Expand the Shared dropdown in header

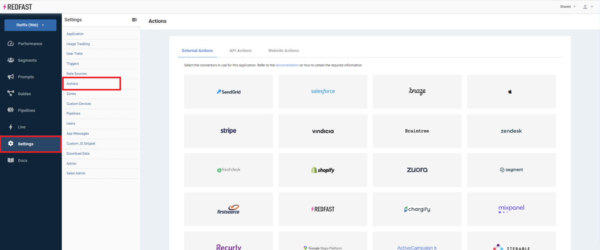[x=568, y=7]
